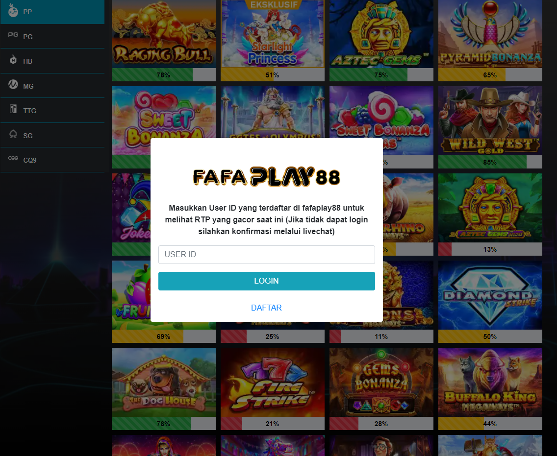
Task: Click the PG provider icon
Action: coord(13,35)
